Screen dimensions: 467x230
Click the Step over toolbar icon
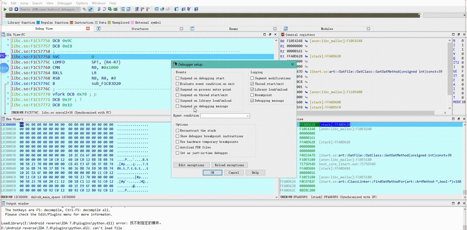click(104, 9)
